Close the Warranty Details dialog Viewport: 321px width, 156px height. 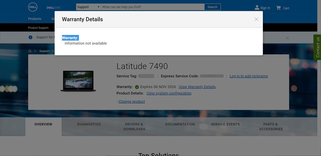tap(256, 19)
